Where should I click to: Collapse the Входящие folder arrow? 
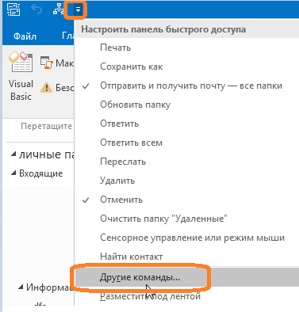pyautogui.click(x=13, y=173)
